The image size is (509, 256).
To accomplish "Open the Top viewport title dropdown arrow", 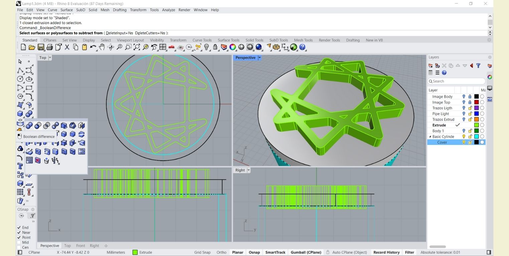I will (50, 58).
